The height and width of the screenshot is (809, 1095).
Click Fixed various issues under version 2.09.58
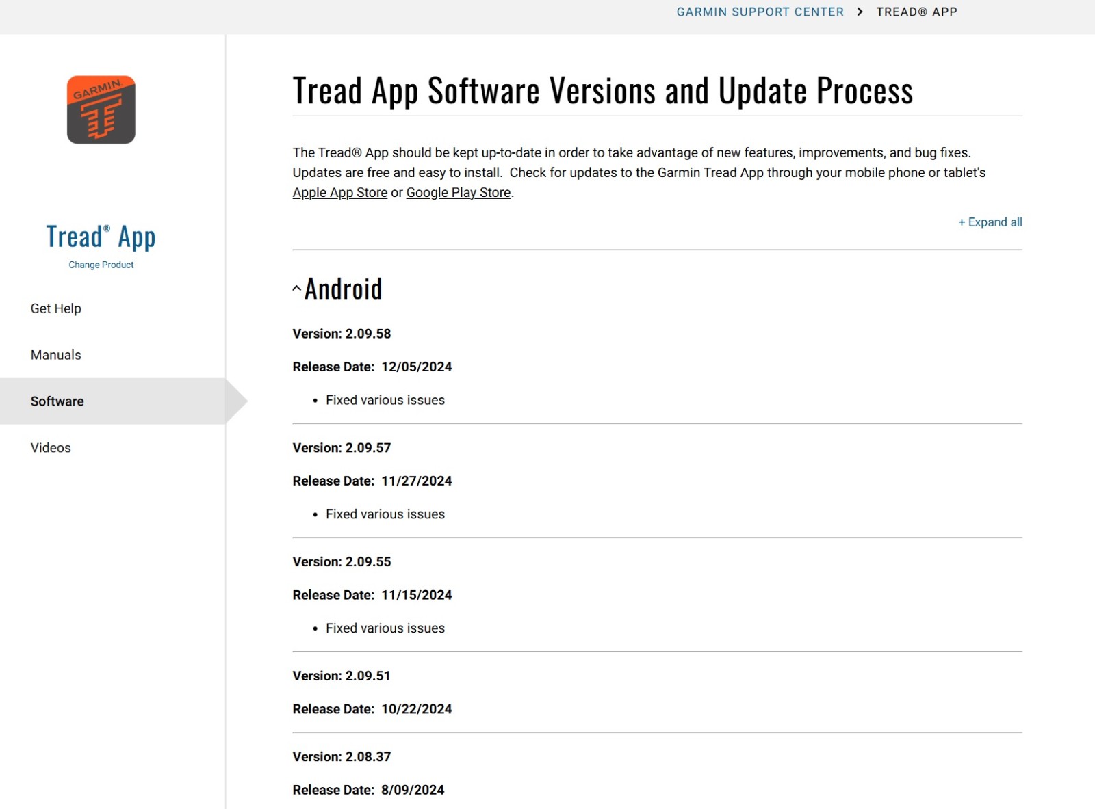click(385, 400)
